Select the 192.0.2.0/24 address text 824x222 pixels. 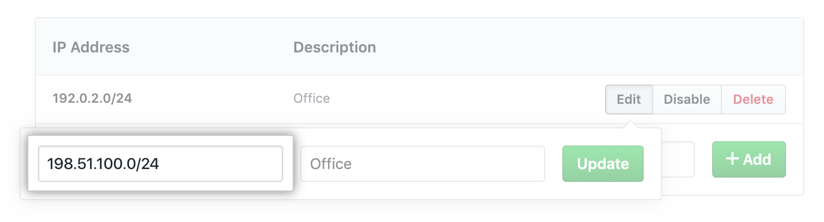[91, 99]
